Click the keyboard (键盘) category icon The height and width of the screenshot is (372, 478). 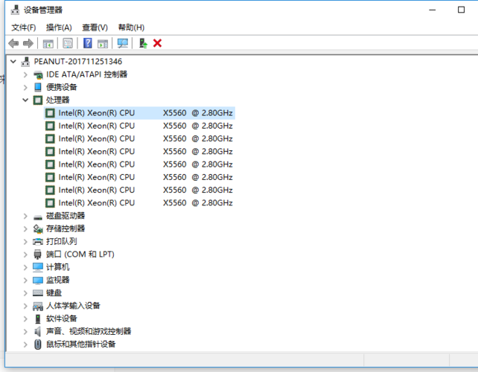point(38,293)
